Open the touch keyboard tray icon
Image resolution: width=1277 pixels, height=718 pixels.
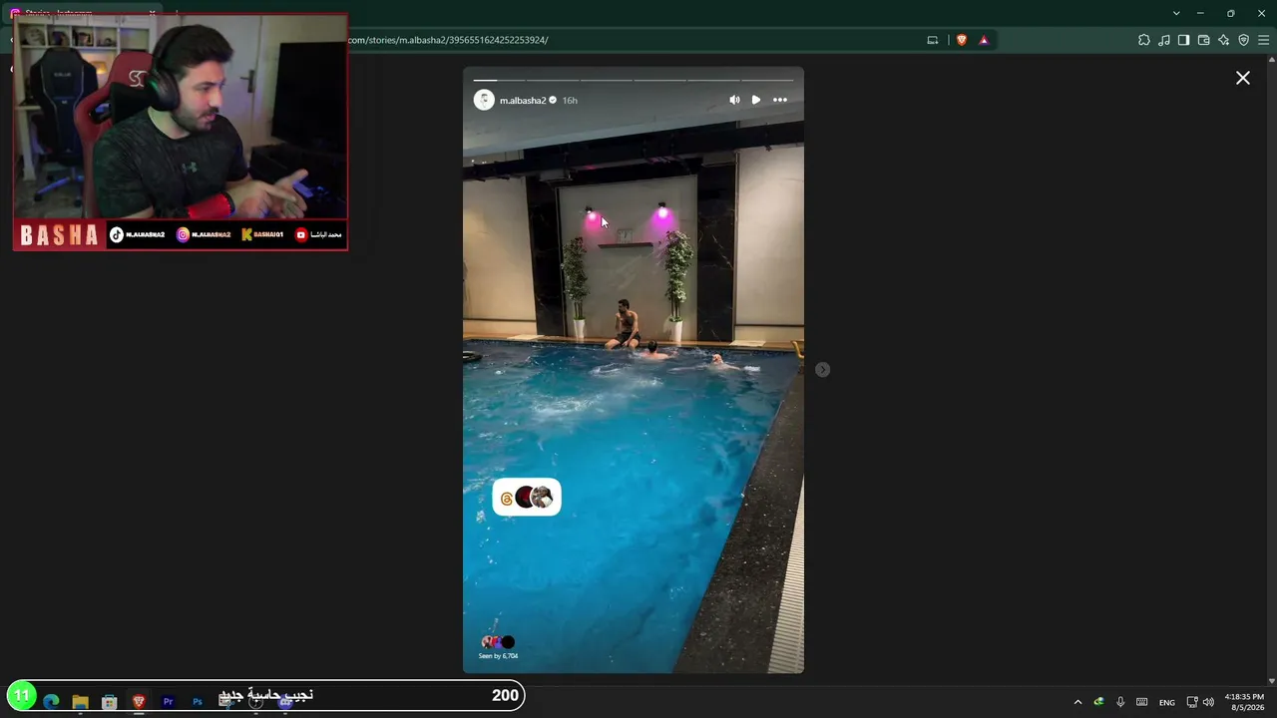1142,702
